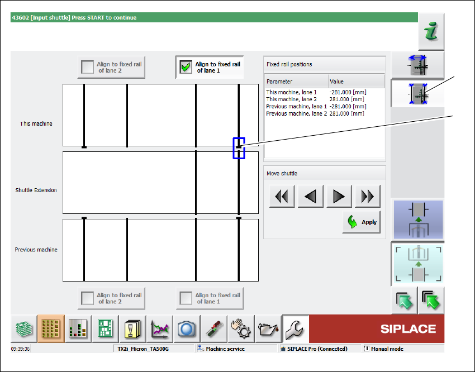Click the Parameter column header
Viewport: 475px width, 372px height.
pyautogui.click(x=297, y=82)
